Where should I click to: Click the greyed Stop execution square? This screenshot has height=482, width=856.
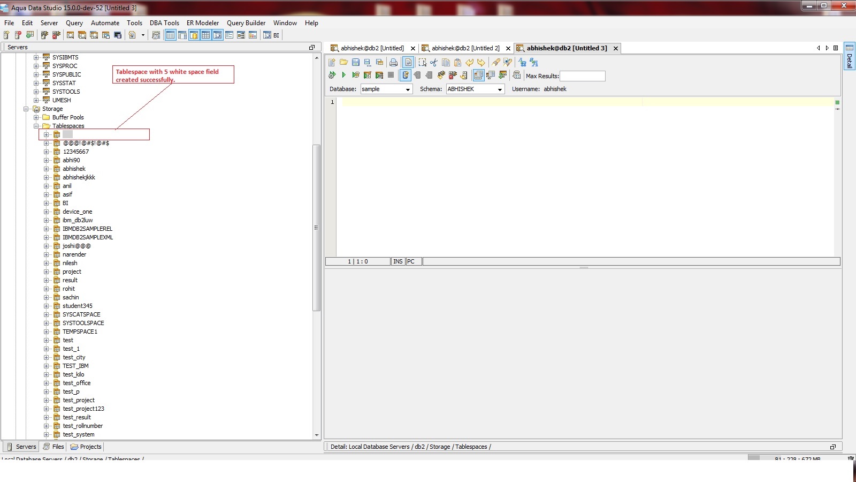pyautogui.click(x=391, y=76)
